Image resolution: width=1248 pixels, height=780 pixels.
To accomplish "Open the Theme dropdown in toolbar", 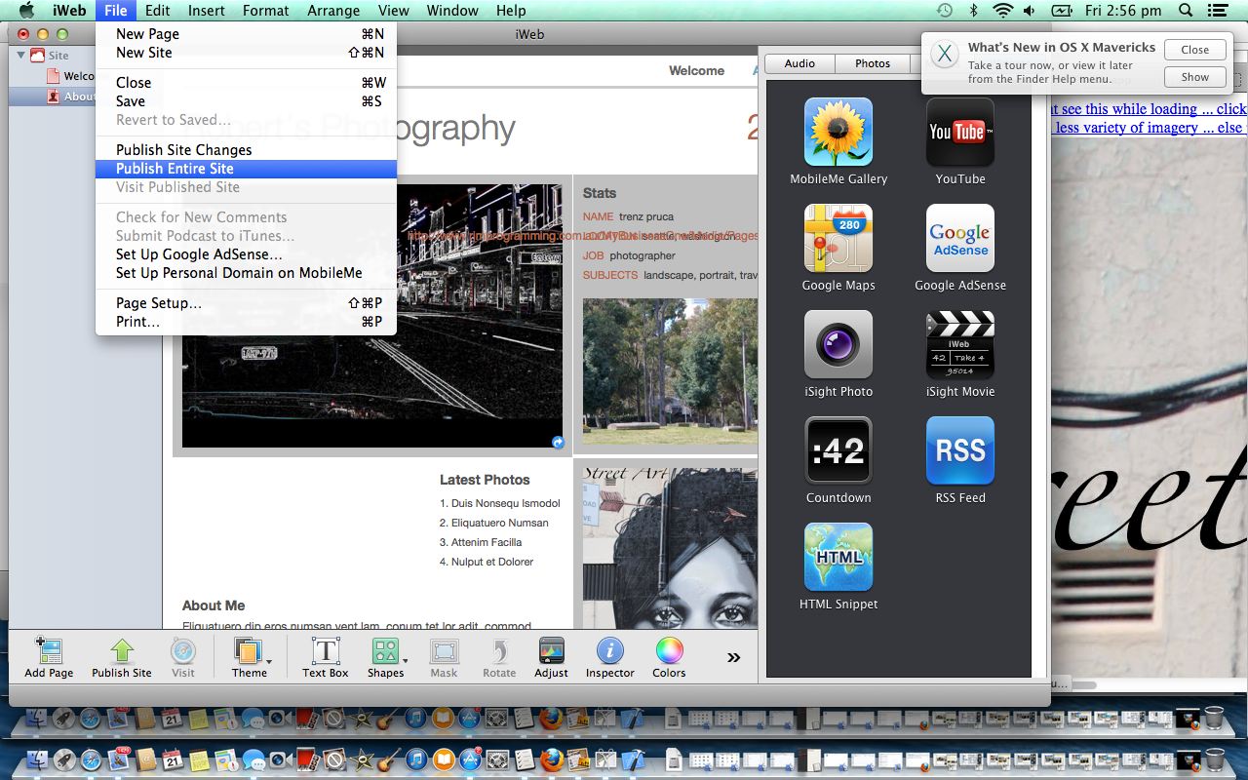I will [252, 657].
